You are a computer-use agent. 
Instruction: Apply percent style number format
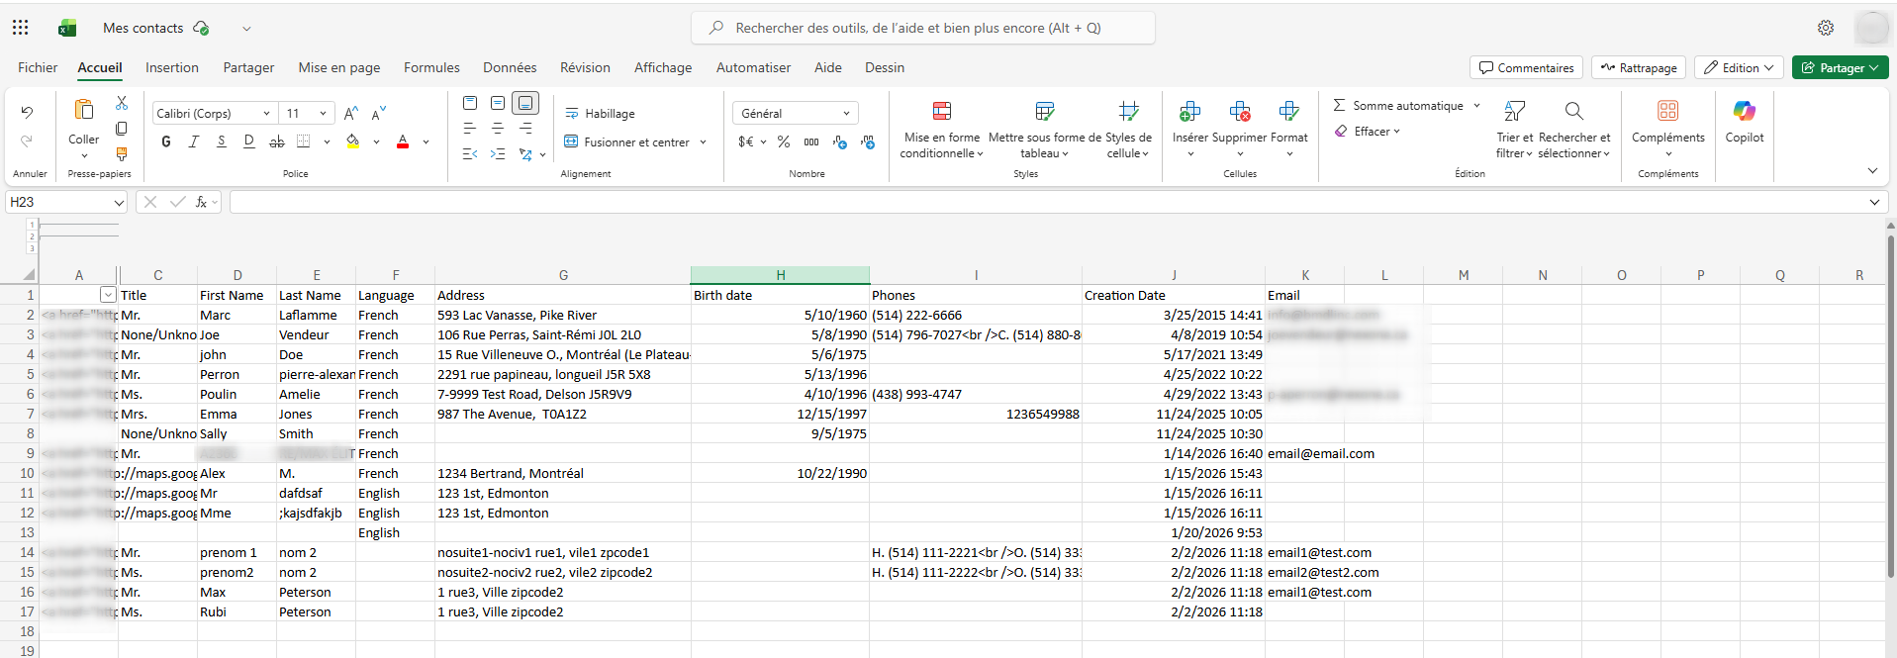(784, 142)
